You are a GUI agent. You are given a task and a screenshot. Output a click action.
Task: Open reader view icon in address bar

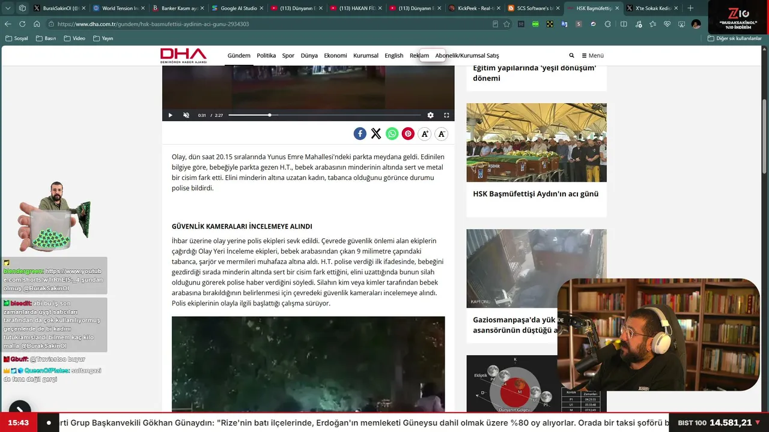[x=495, y=24]
